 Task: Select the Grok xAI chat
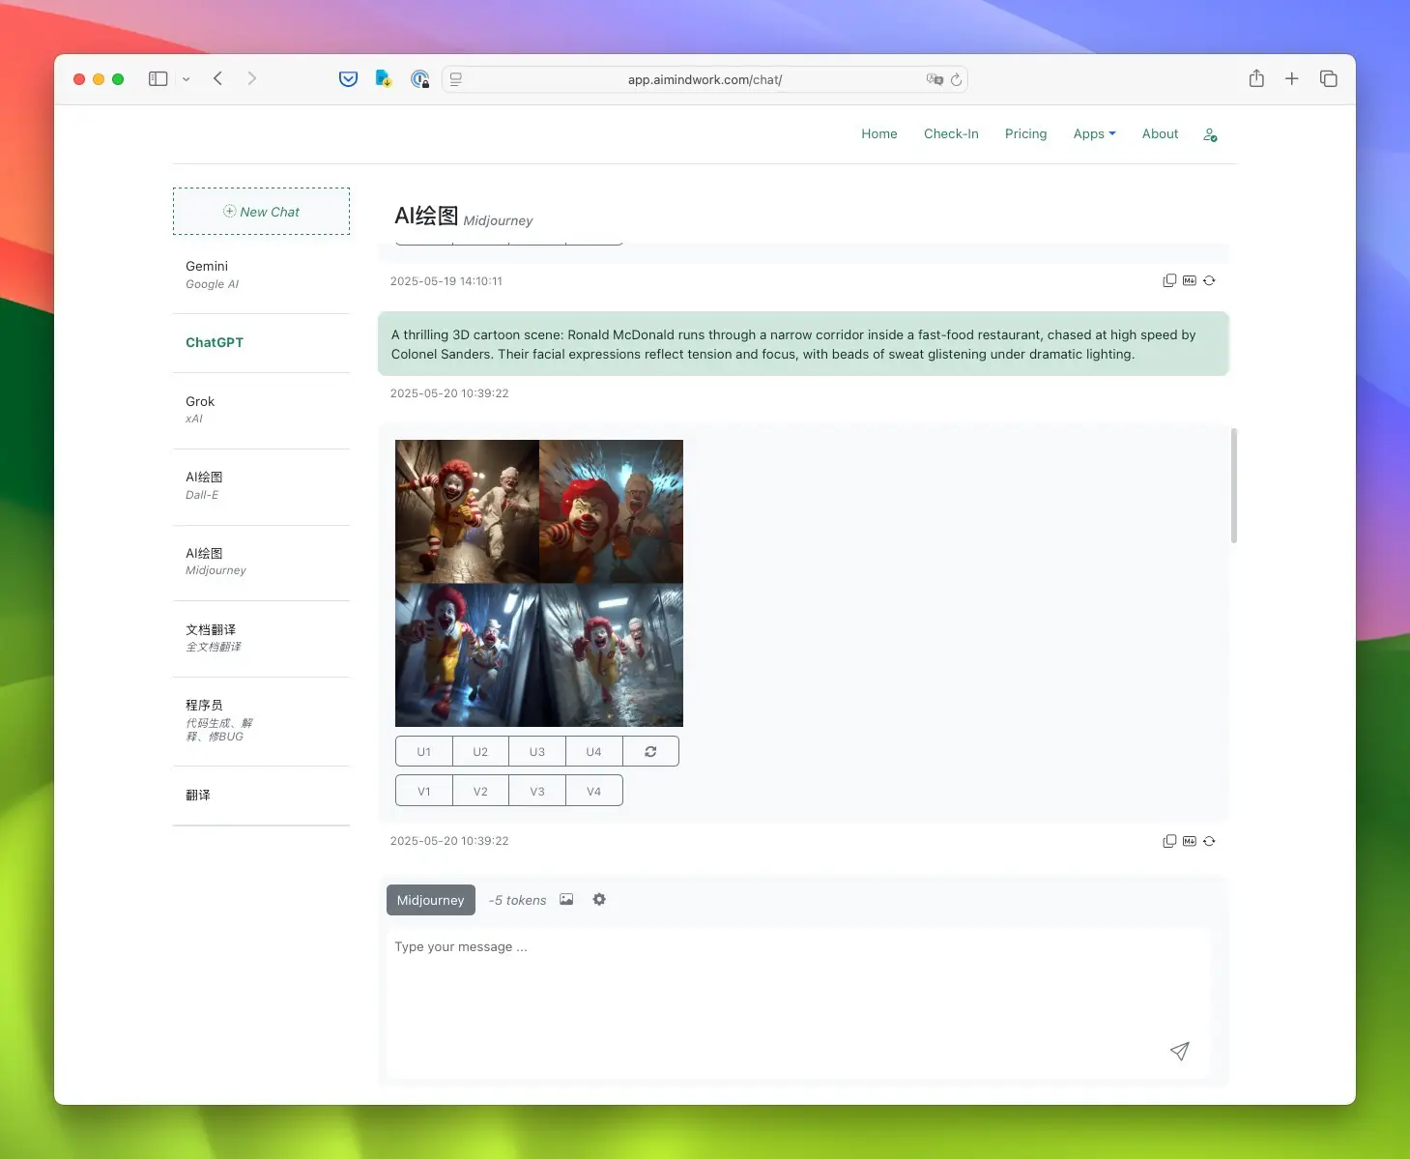[x=261, y=410]
